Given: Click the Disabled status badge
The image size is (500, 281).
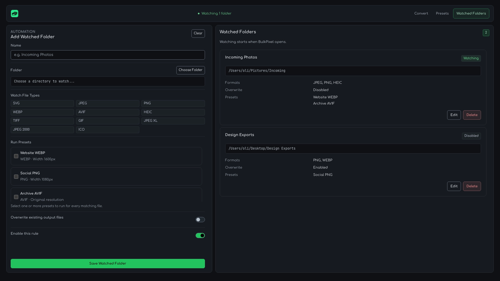Looking at the screenshot, I should click(471, 136).
